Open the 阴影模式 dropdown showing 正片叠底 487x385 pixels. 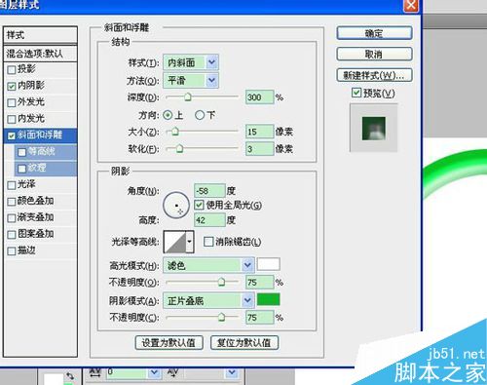(208, 301)
